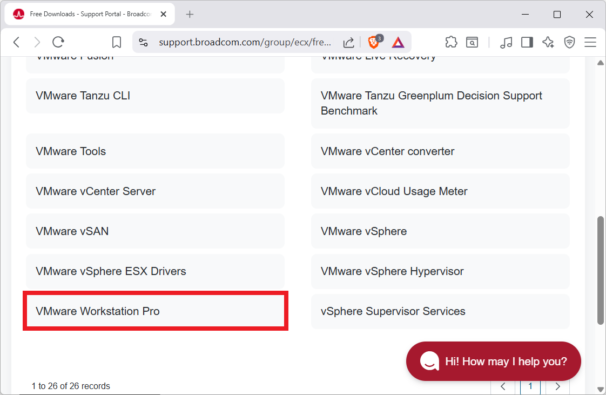This screenshot has width=606, height=395.
Task: Open the browser hamburger menu
Action: coord(590,42)
